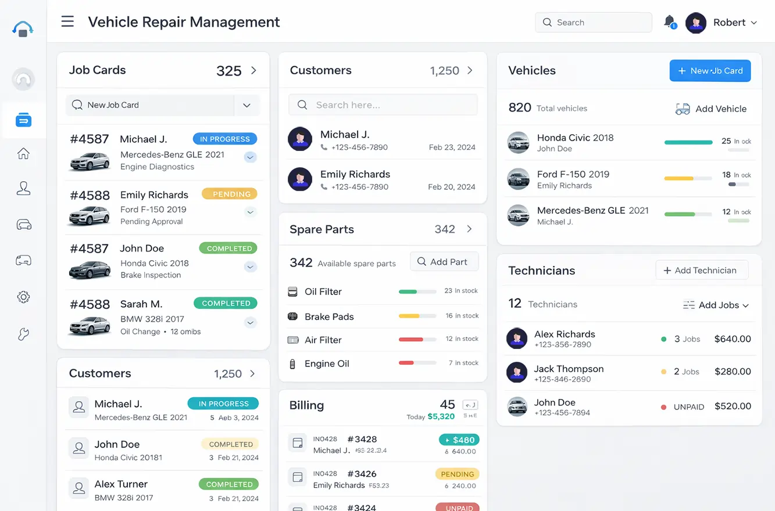The width and height of the screenshot is (775, 511).
Task: Expand details for Emily Richards job card #4588
Action: 250,213
